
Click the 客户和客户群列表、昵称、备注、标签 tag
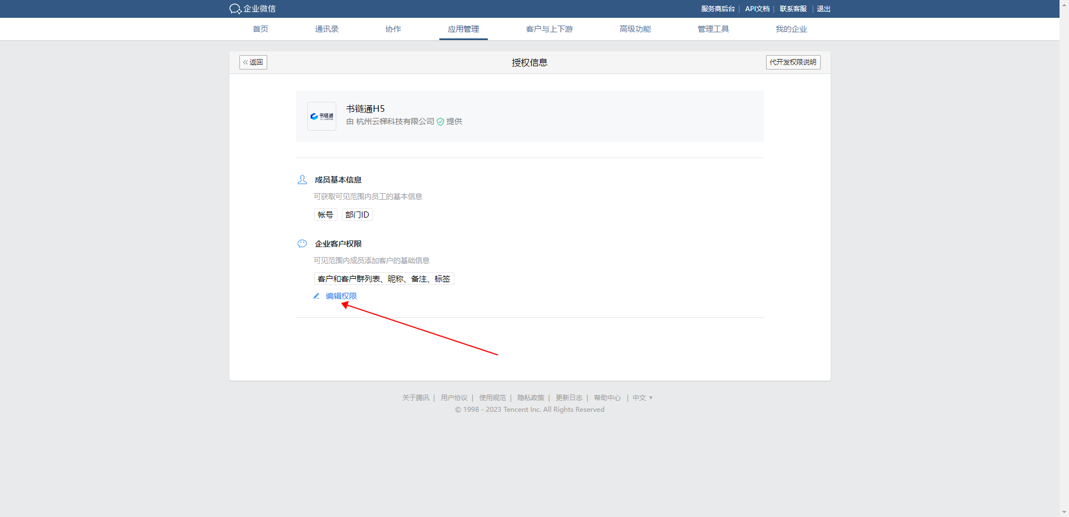point(384,279)
